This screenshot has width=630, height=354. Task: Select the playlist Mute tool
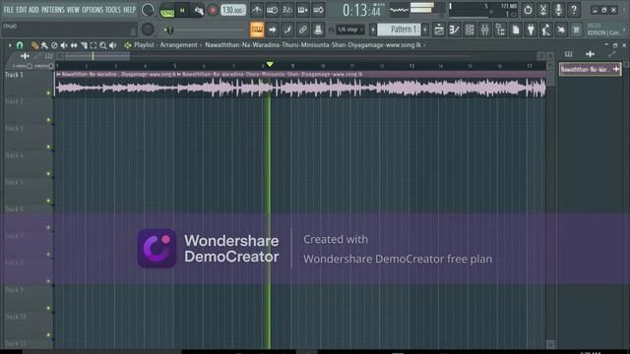coord(64,45)
